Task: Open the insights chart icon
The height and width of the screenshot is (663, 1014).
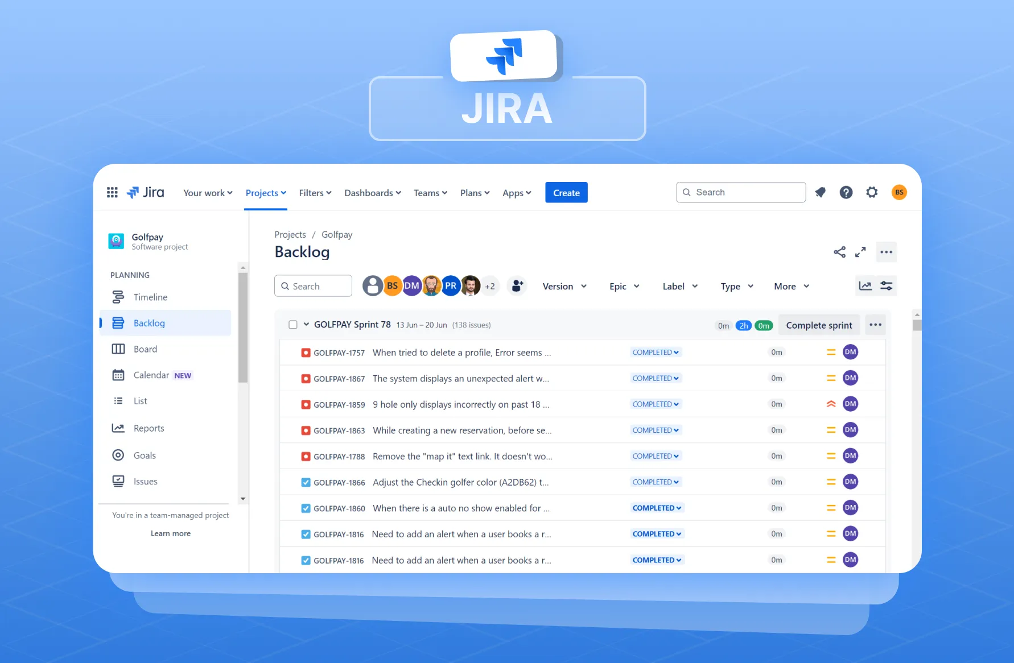Action: point(865,285)
